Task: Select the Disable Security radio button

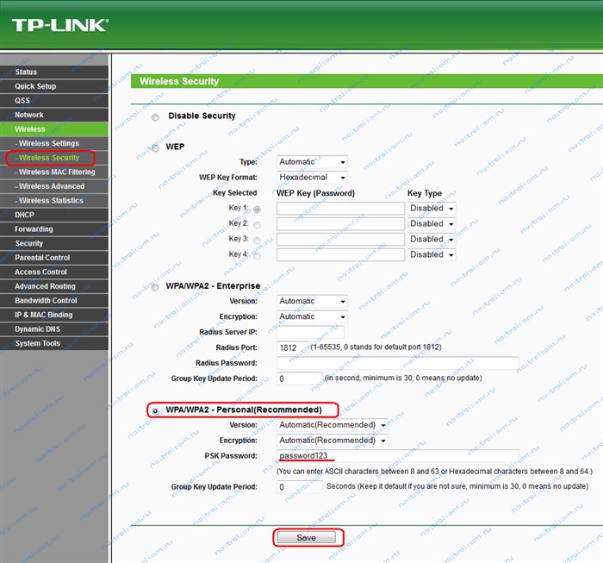Action: tap(155, 117)
